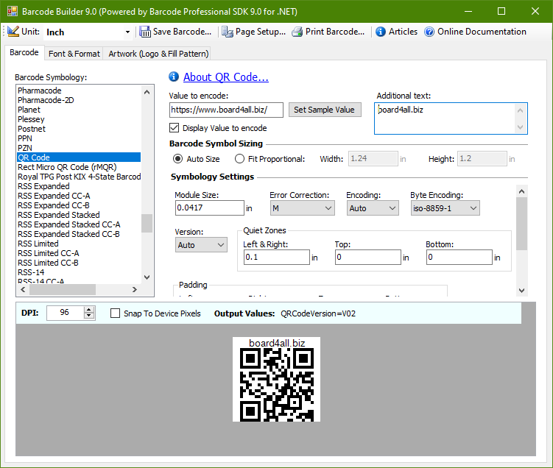
Task: Click the info icon beside About QR Code
Action: (x=174, y=77)
